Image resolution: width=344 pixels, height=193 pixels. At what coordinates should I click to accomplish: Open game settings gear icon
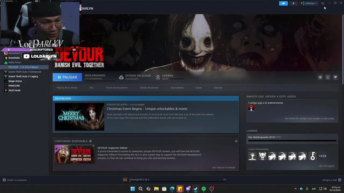point(320,77)
